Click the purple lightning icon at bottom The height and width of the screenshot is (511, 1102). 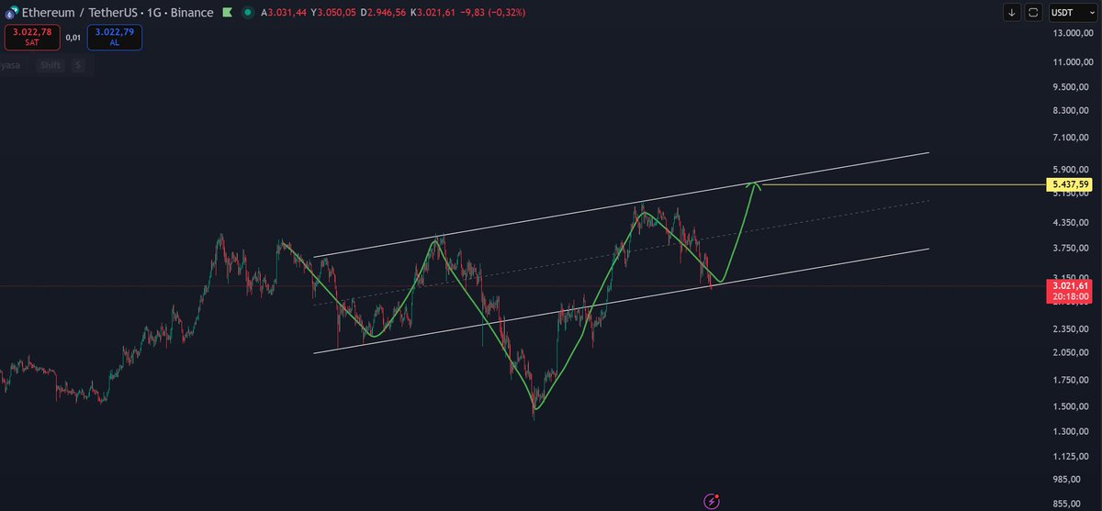(x=712, y=501)
